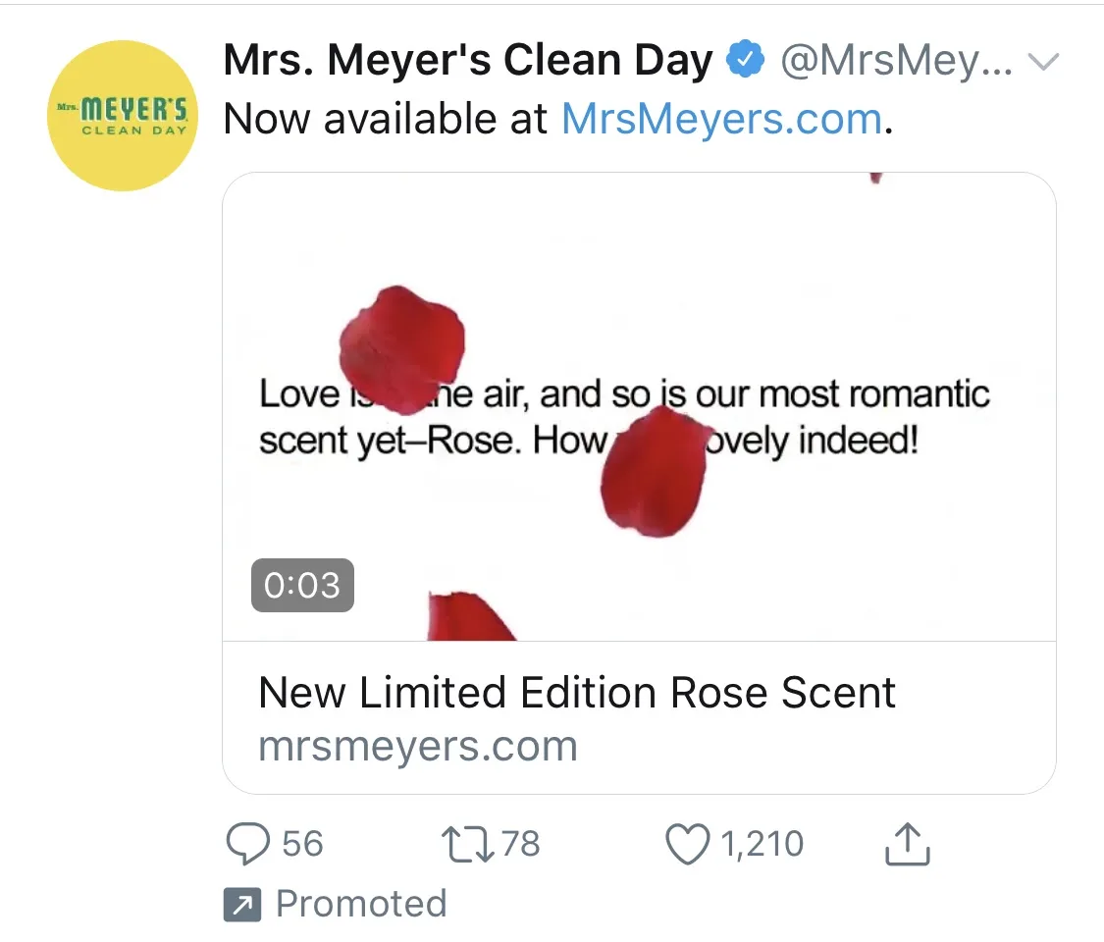The image size is (1104, 942).
Task: Click the 1,210 likes count
Action: 762,844
